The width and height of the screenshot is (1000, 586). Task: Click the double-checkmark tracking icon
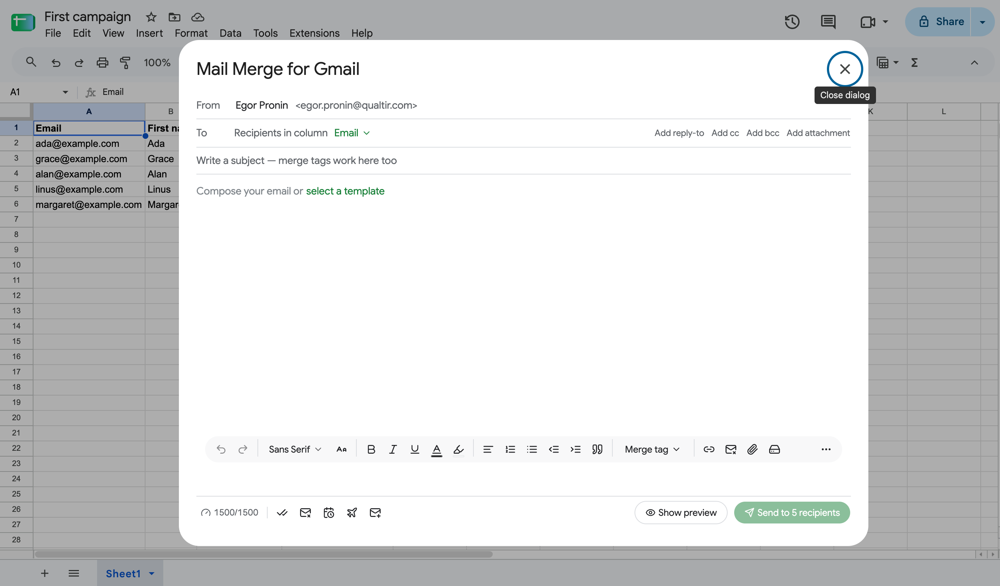click(x=282, y=513)
